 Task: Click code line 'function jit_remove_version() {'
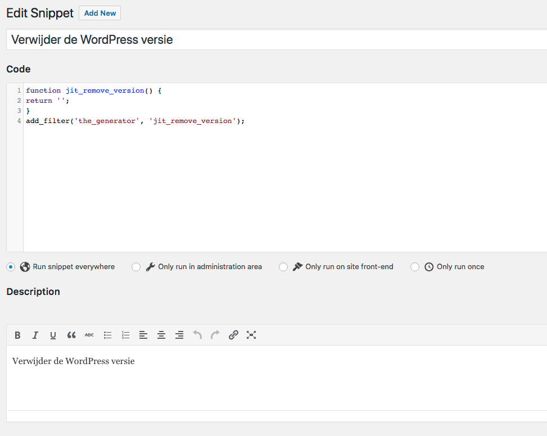(93, 90)
